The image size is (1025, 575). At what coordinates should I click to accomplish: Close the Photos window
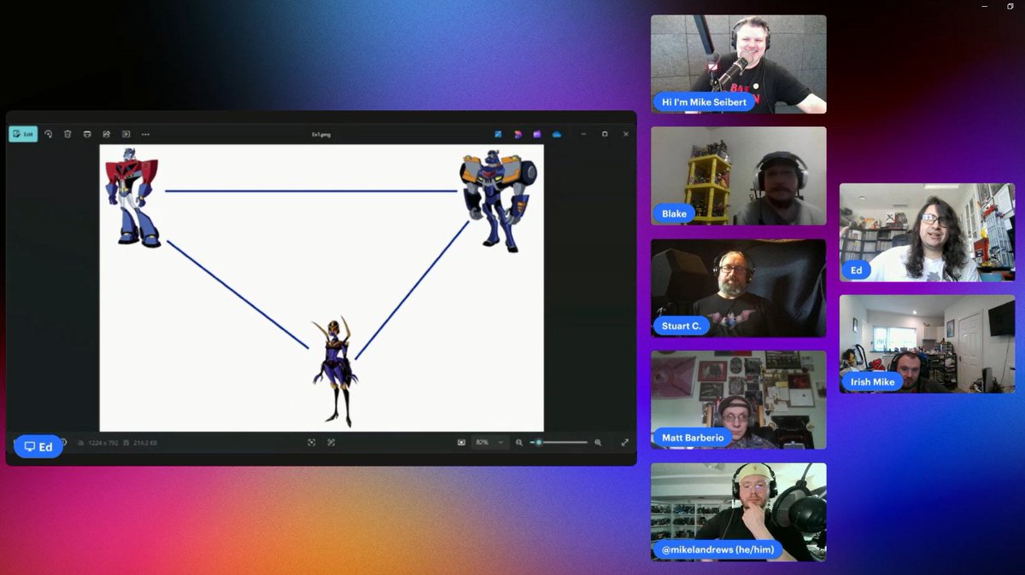tap(626, 134)
